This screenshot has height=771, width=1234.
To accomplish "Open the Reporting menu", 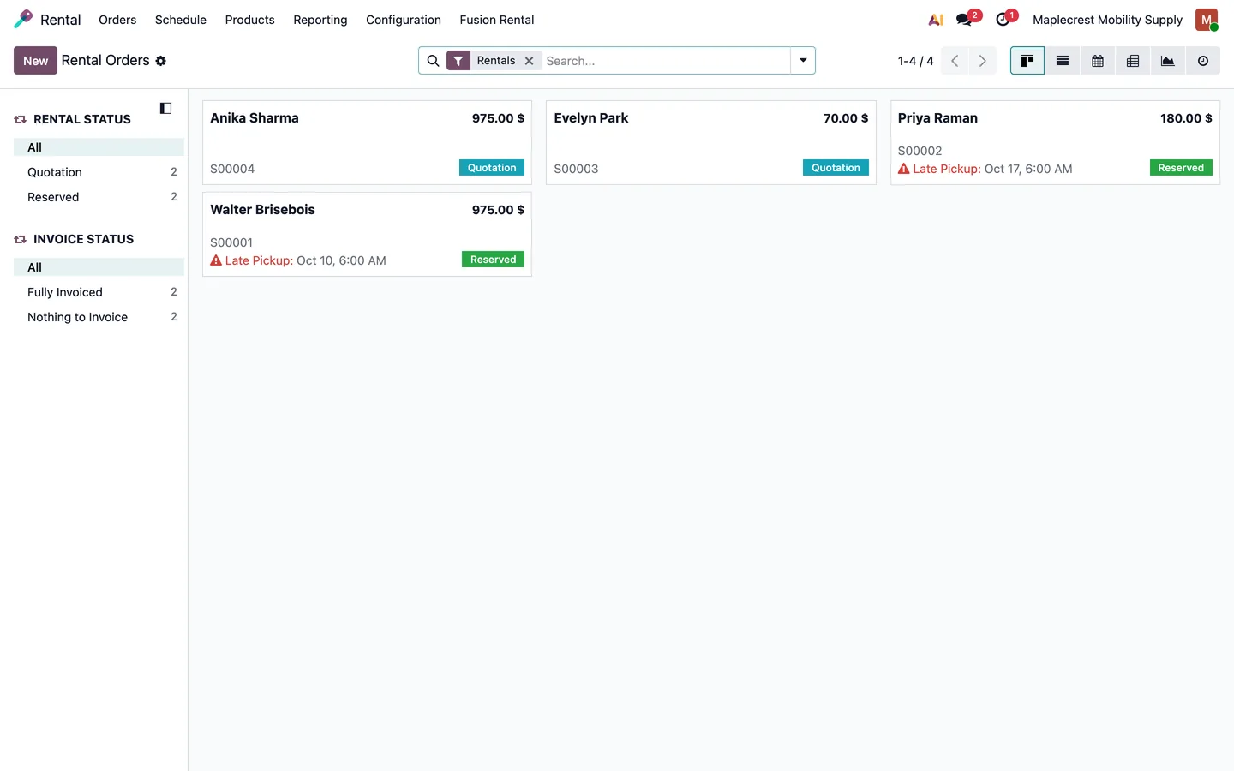I will click(x=320, y=20).
